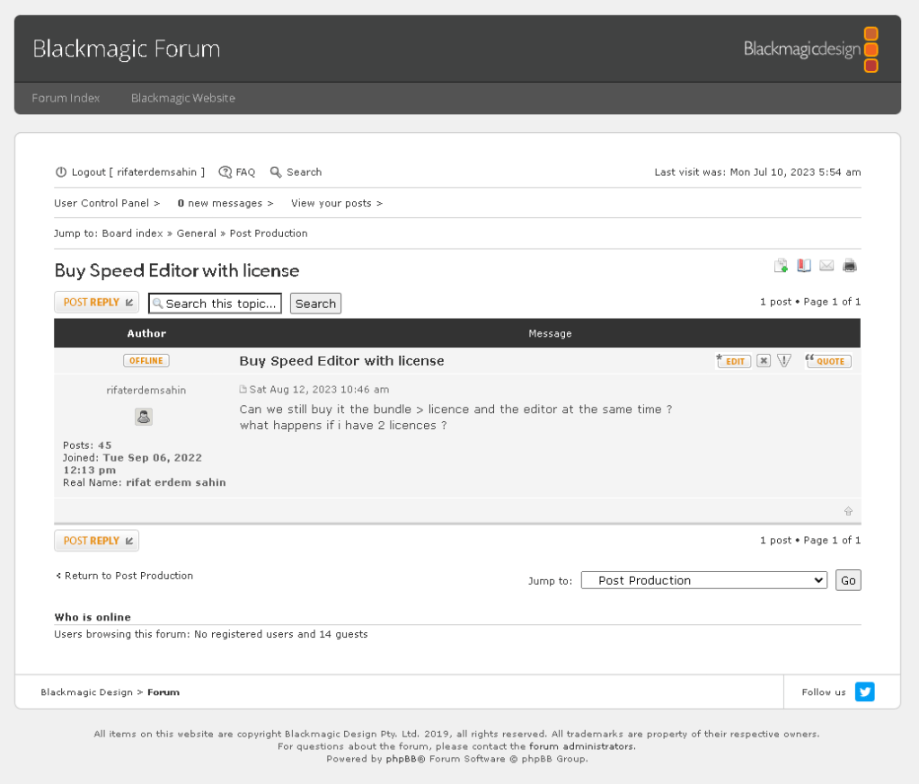Open the Twitter follow icon
The width and height of the screenshot is (919, 784).
[864, 692]
